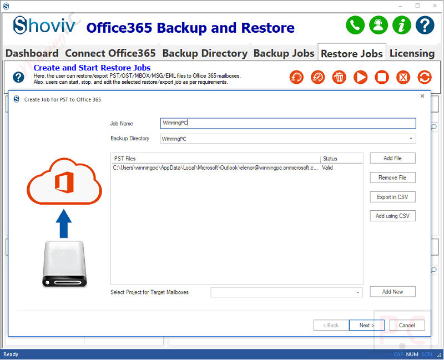The width and height of the screenshot is (444, 360).
Task: Click the Add using CSV button
Action: [392, 216]
